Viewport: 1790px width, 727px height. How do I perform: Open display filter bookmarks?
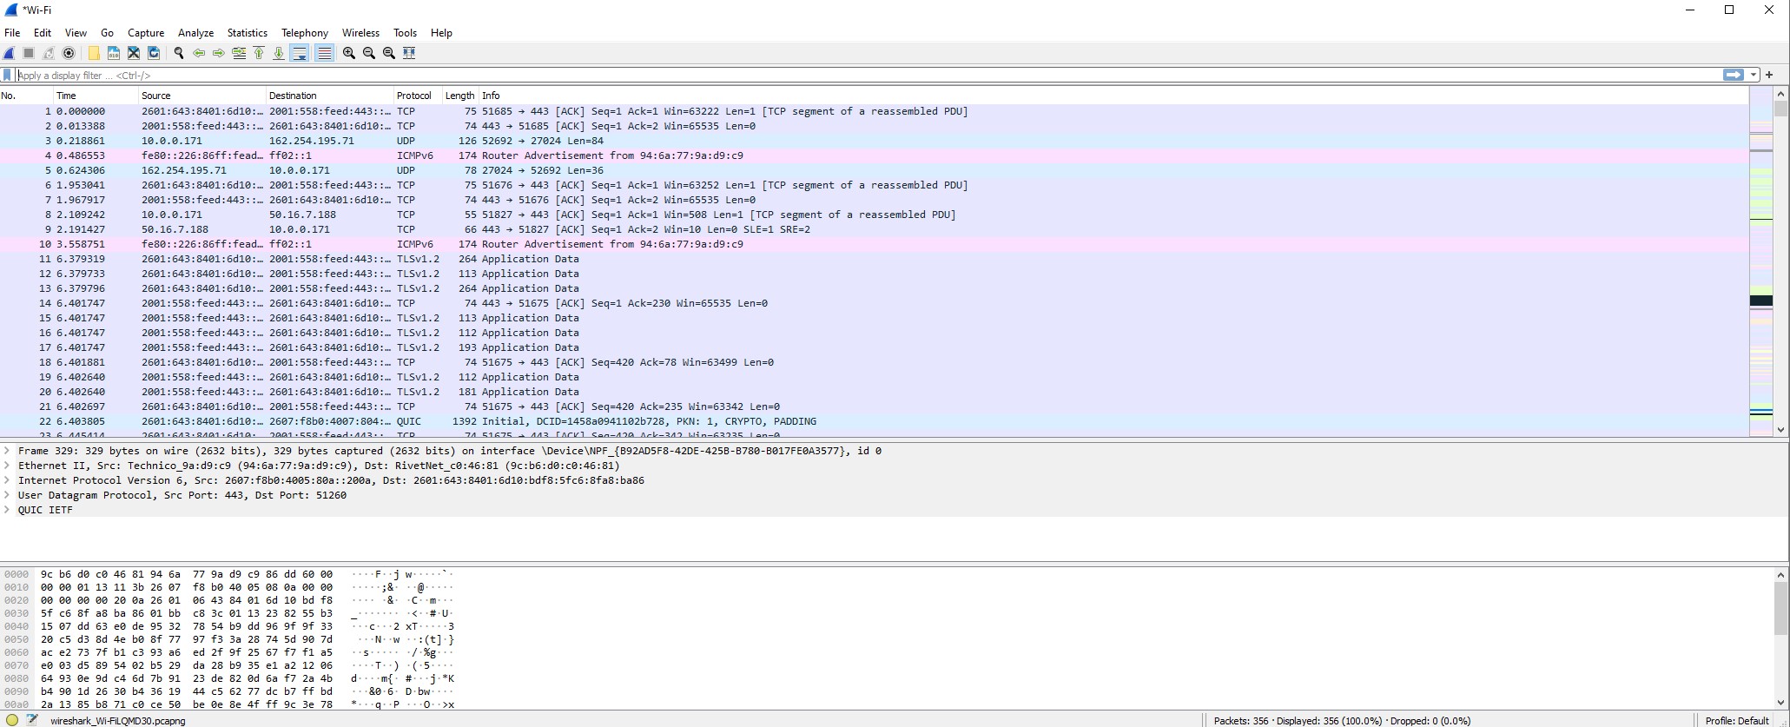point(8,76)
